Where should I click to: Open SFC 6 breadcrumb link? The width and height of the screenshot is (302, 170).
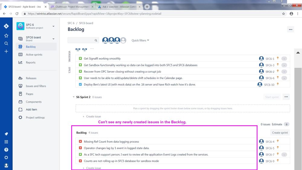pyautogui.click(x=71, y=23)
